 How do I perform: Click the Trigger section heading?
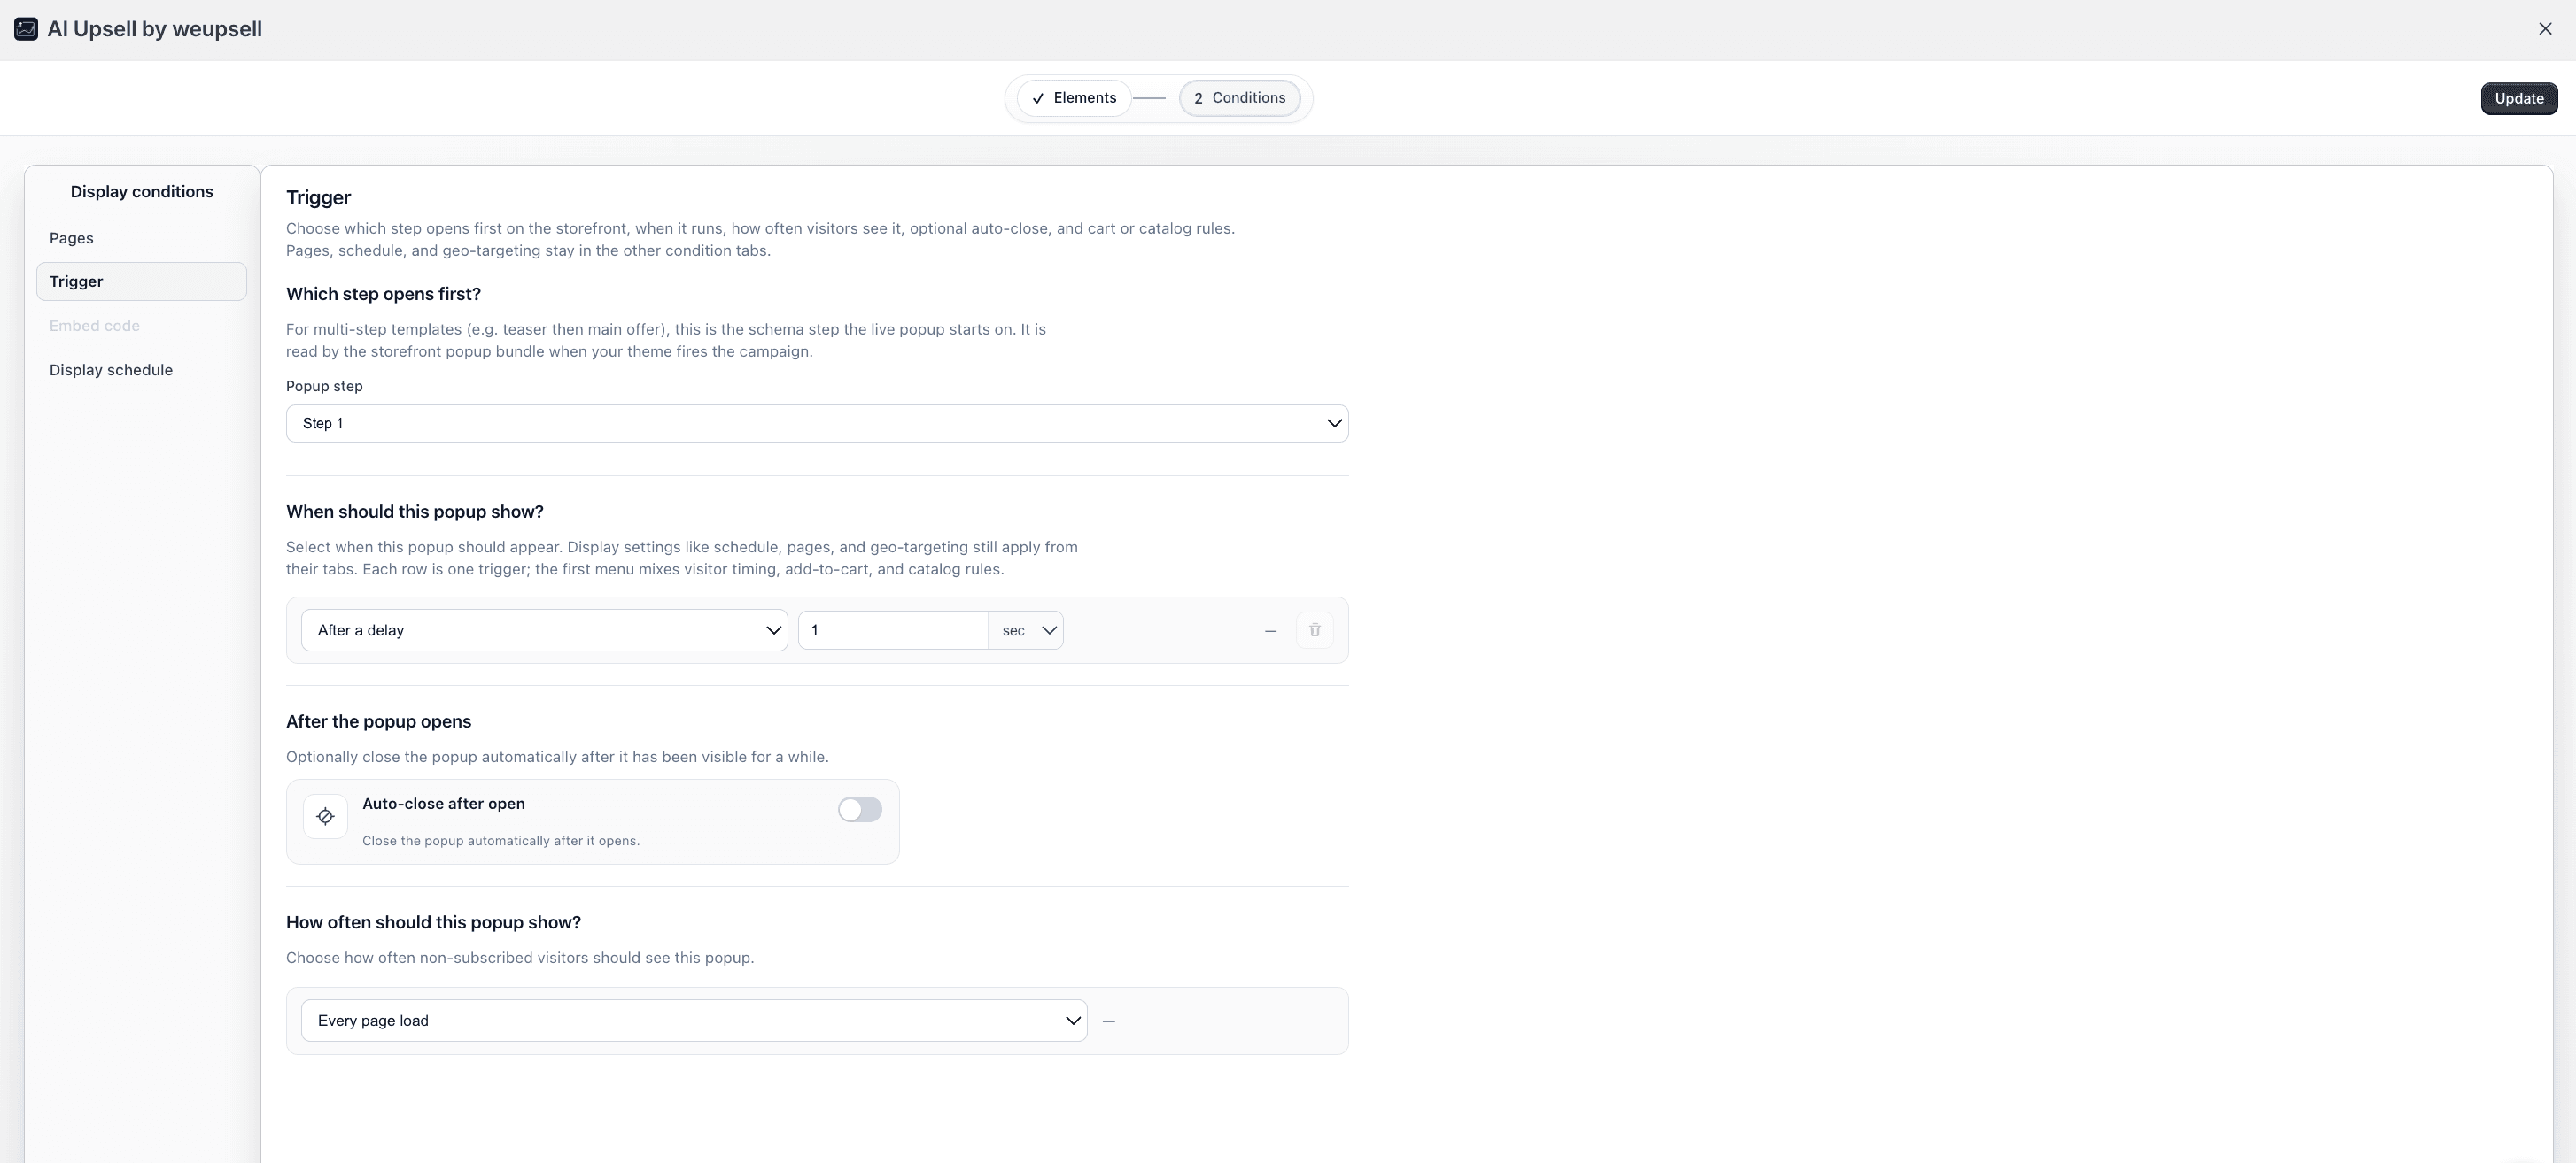[x=318, y=198]
